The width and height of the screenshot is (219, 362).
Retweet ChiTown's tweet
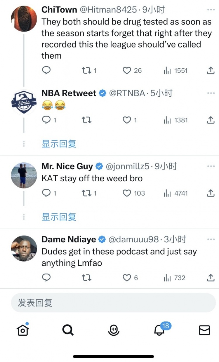pos(86,71)
